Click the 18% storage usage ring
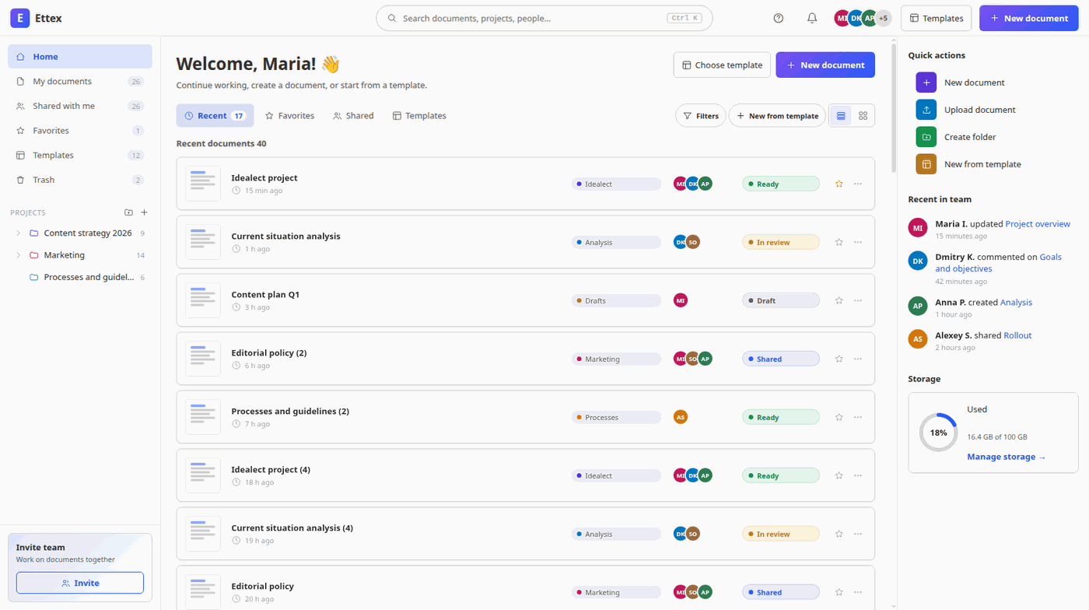Viewport: 1089px width, 610px height. click(939, 433)
